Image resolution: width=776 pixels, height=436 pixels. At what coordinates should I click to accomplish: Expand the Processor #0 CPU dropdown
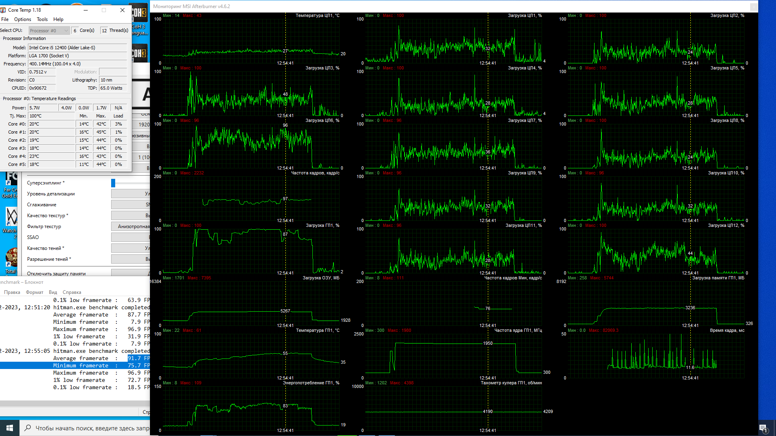click(49, 31)
